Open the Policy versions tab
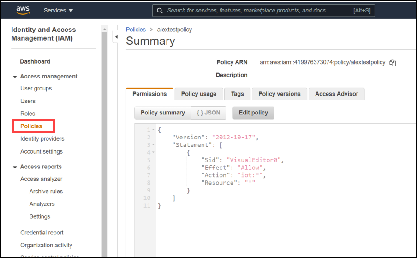This screenshot has height=258, width=417. click(279, 94)
